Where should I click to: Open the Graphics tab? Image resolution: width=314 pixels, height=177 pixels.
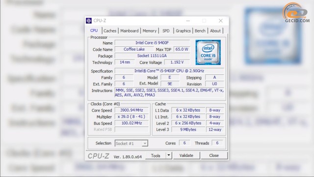(x=183, y=31)
